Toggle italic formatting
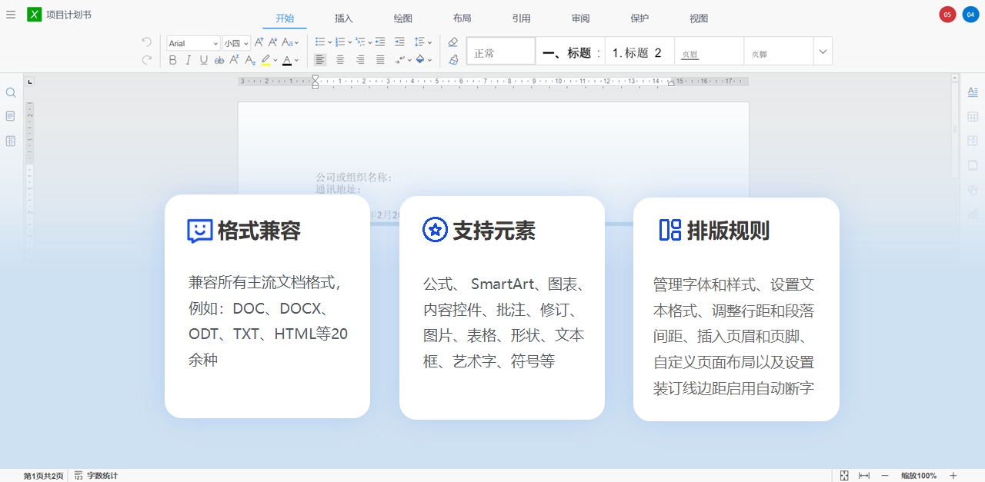 point(188,59)
